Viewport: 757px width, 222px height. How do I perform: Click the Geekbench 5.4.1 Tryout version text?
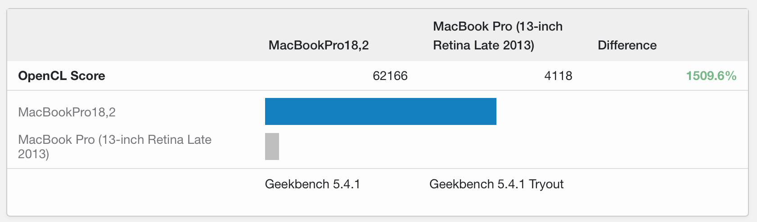[x=496, y=184]
